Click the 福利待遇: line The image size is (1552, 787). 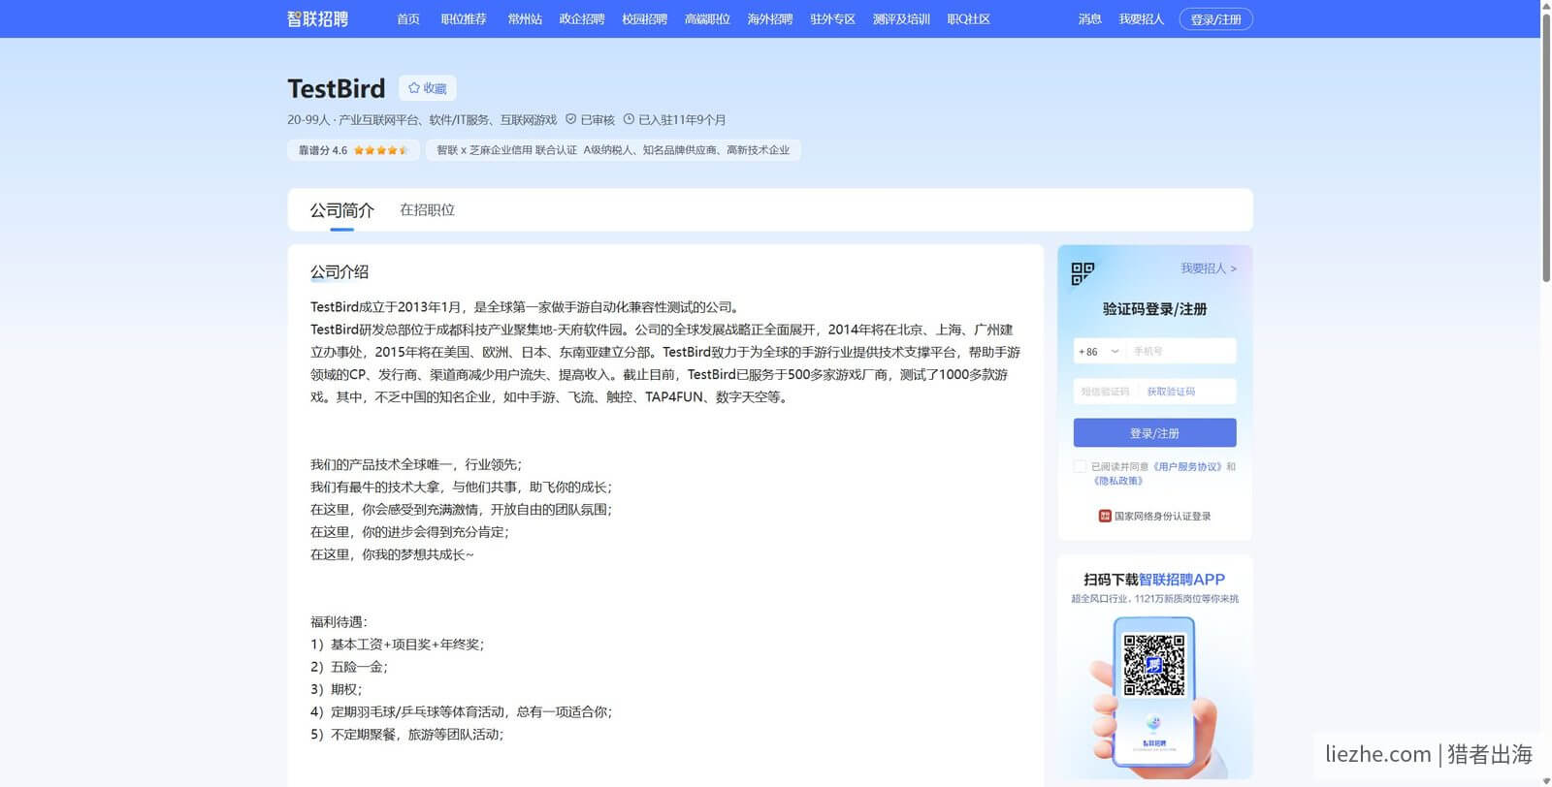(x=339, y=622)
